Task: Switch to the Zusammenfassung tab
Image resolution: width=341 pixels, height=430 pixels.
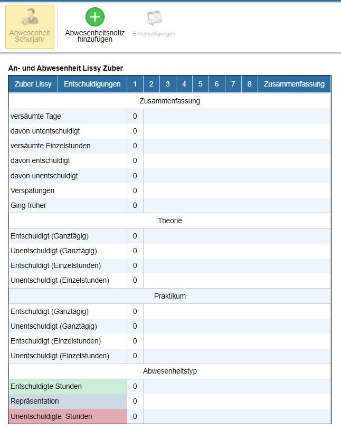Action: coord(295,84)
